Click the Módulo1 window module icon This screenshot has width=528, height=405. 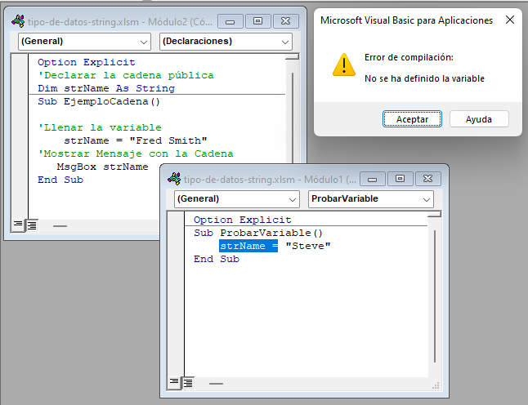(174, 179)
